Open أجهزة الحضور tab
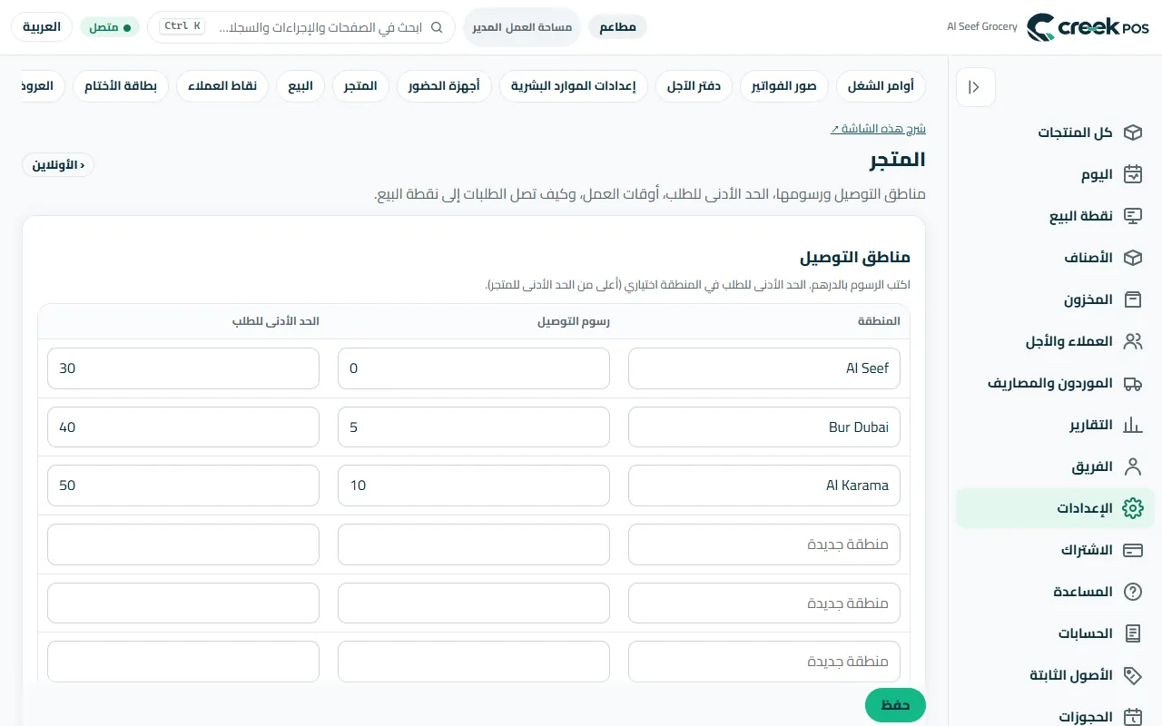Image resolution: width=1162 pixels, height=726 pixels. tap(444, 86)
